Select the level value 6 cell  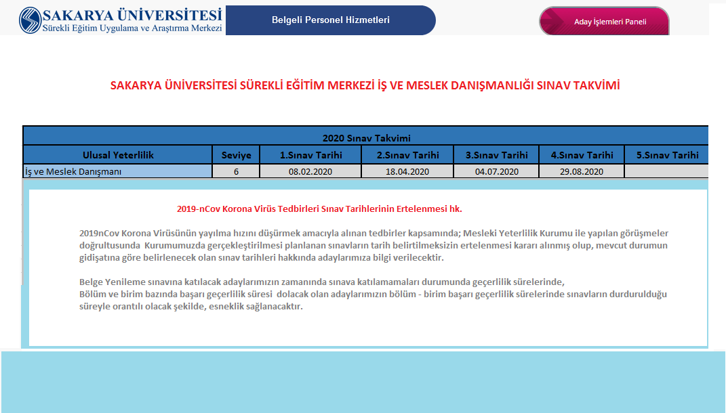[x=236, y=171]
